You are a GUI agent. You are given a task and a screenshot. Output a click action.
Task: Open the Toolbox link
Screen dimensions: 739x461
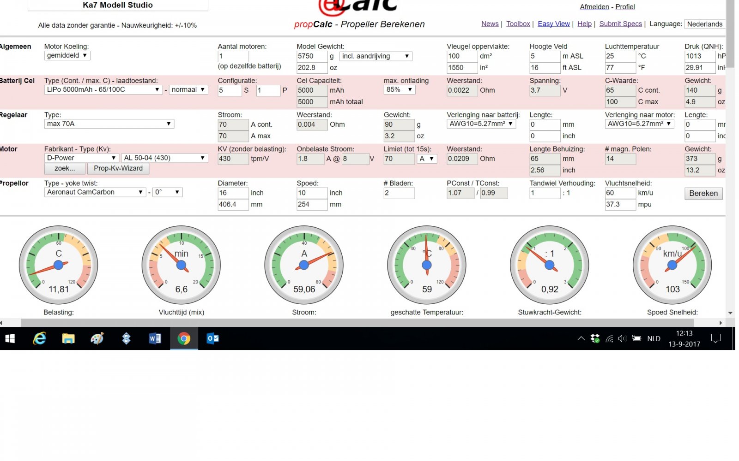pos(518,24)
